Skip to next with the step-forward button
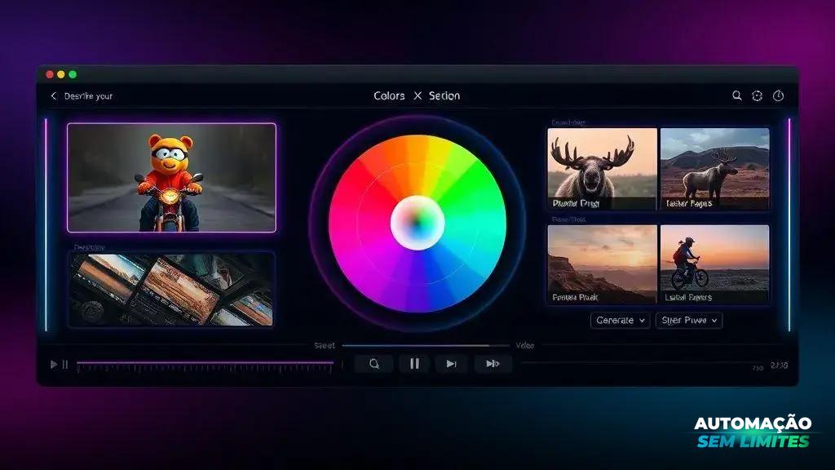Image resolution: width=835 pixels, height=470 pixels. pyautogui.click(x=452, y=364)
